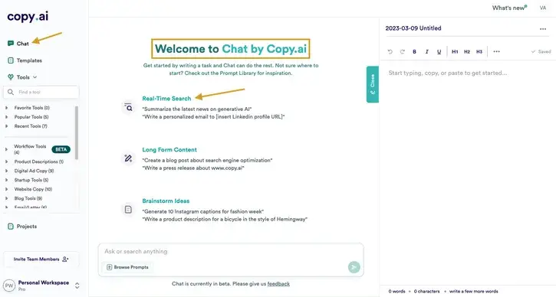556x297 pixels.
Task: Select the Hemingway bicycle description prompt
Action: click(x=225, y=220)
